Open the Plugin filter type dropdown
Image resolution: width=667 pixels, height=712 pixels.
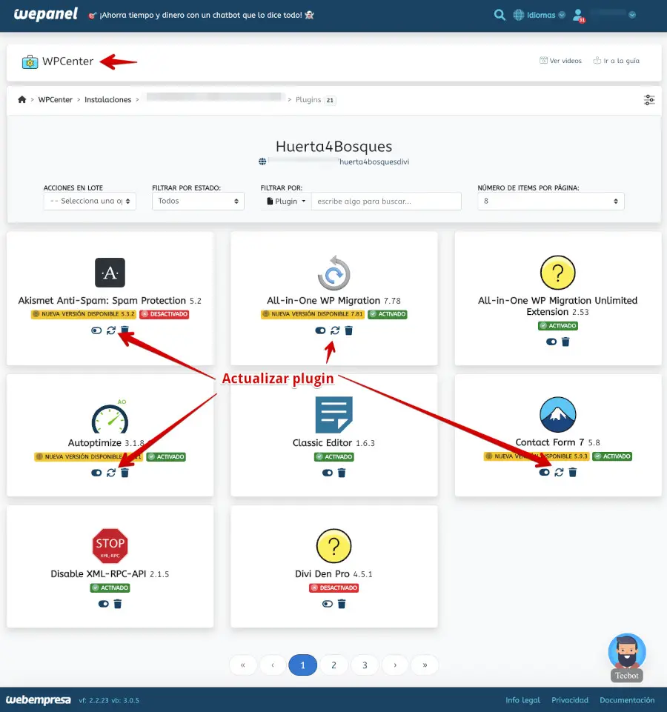286,202
